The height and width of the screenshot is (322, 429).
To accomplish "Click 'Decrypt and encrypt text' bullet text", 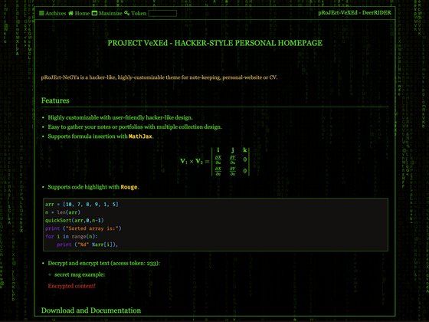I will pyautogui.click(x=104, y=263).
